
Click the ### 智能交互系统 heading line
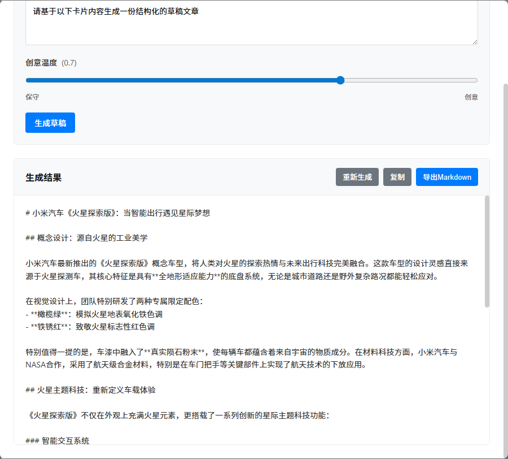click(x=58, y=440)
